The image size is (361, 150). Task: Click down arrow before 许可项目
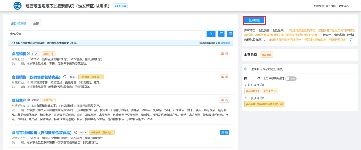click(245, 85)
